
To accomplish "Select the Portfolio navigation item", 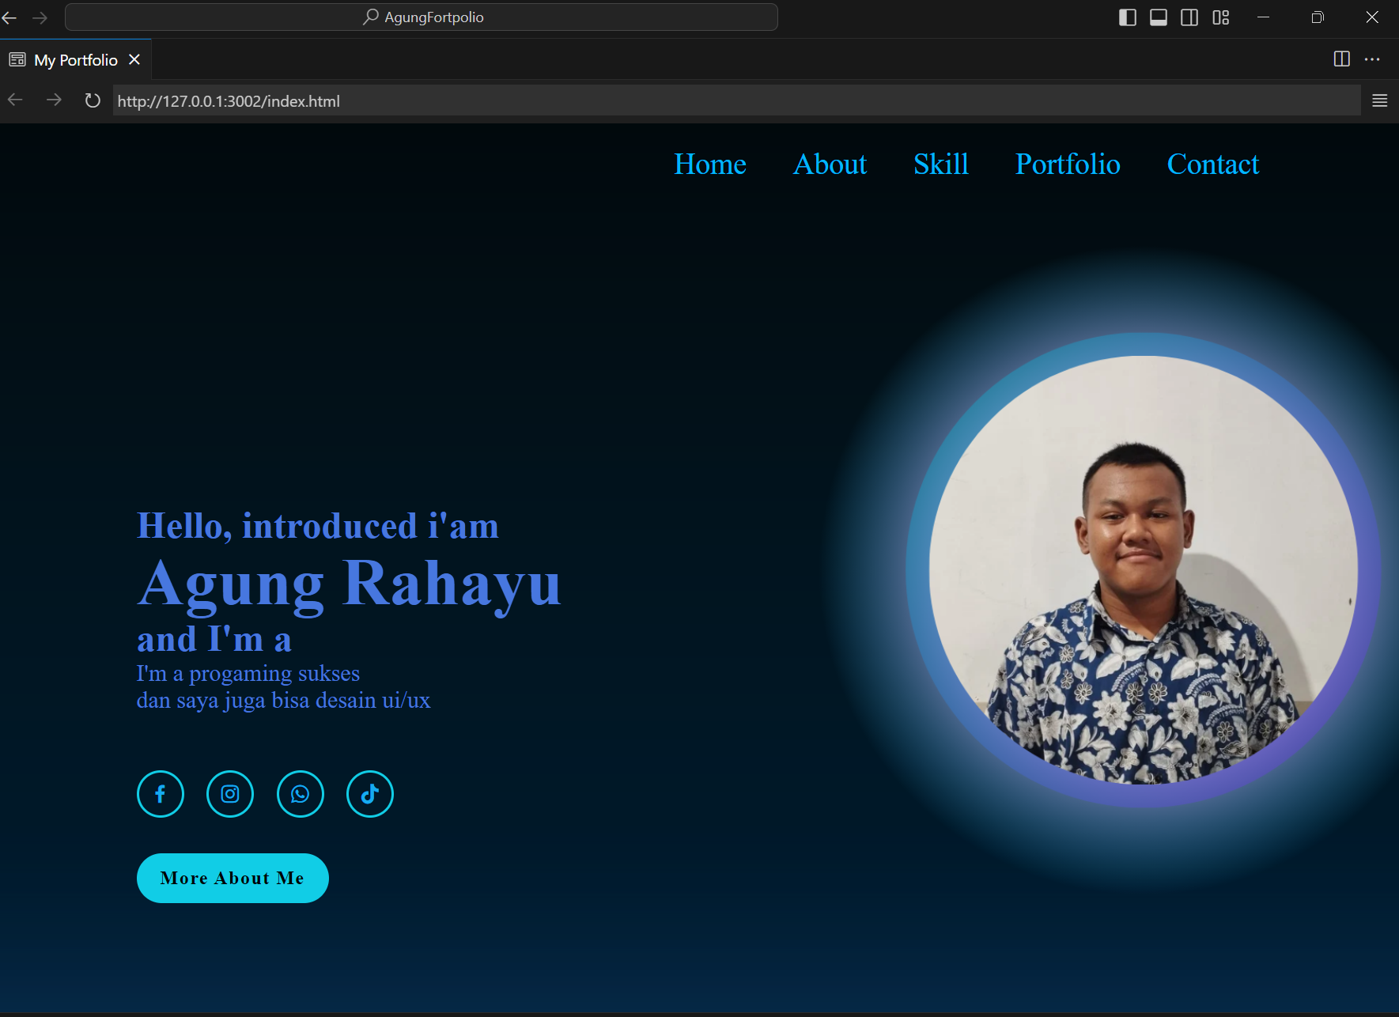I will (x=1068, y=165).
